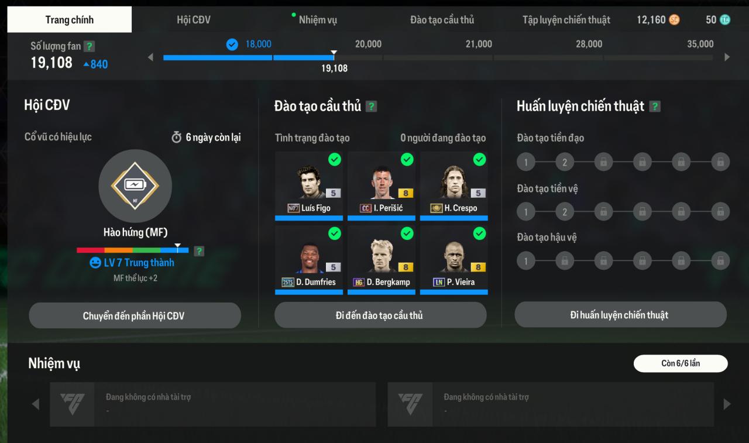Click the locked third node in Đào tạo tiền đạo
Viewport: 749px width, 443px height.
coord(603,162)
